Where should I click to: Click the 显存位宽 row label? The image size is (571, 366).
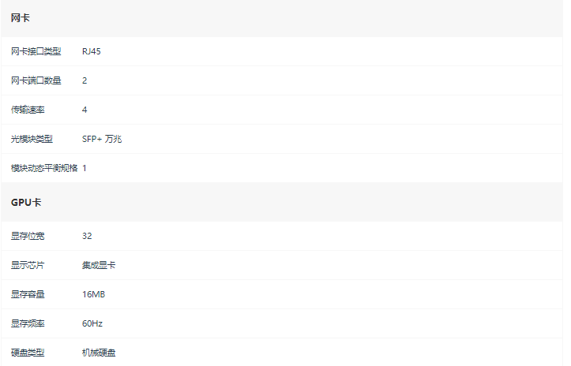[28, 236]
